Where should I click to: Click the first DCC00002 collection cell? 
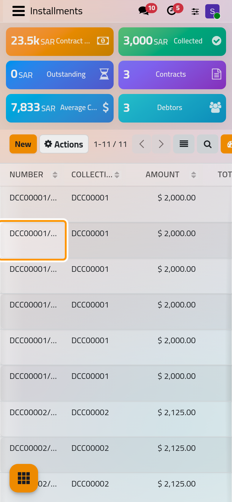(x=90, y=412)
